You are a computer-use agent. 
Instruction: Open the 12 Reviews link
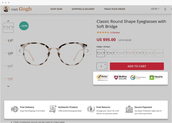(x=115, y=32)
